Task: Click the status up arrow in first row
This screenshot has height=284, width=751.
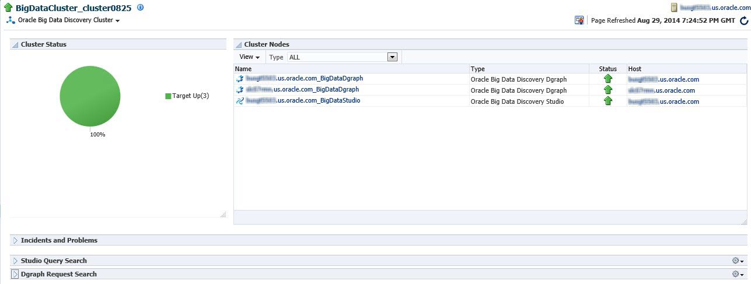Action: [608, 79]
